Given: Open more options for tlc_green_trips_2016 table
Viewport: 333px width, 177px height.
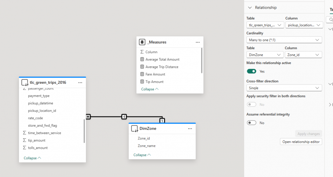Looking at the screenshot, I should [x=80, y=82].
